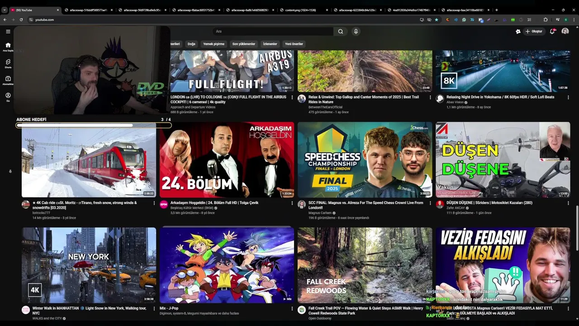The height and width of the screenshot is (326, 579).
Task: Select the 'İzlenenler' filter chip
Action: click(270, 44)
